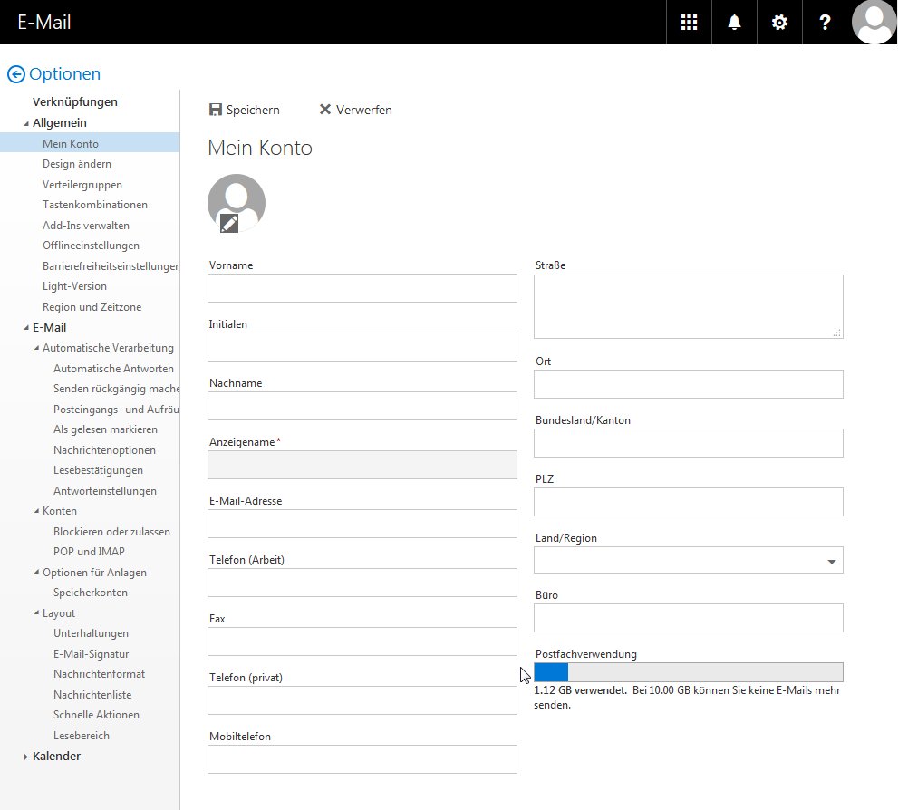The height and width of the screenshot is (810, 898).
Task: Open Schnelle Aktionen settings
Action: click(96, 714)
